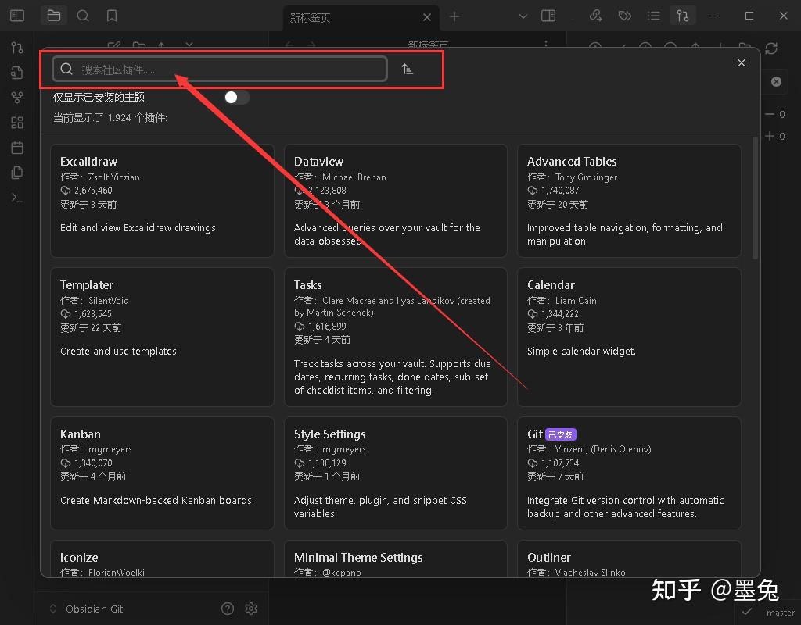Click the 搜索社区插件 search input field
The width and height of the screenshot is (801, 625).
coord(219,69)
